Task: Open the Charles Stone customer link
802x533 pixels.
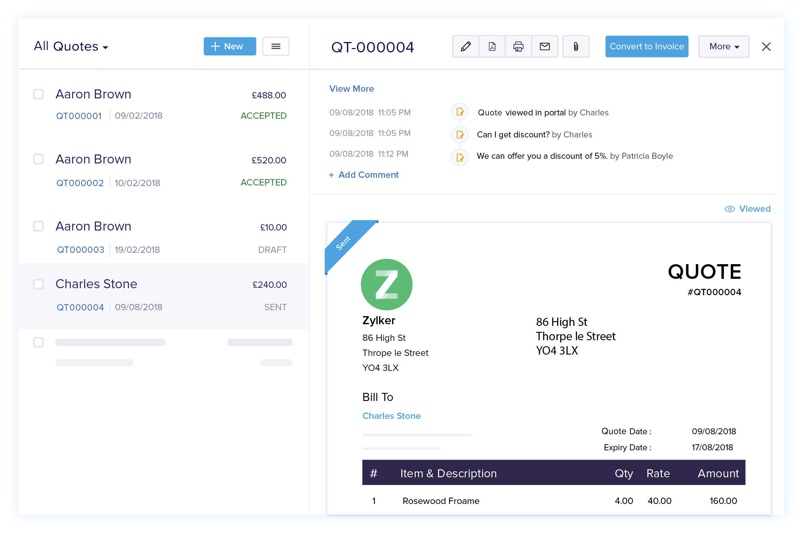Action: point(391,416)
